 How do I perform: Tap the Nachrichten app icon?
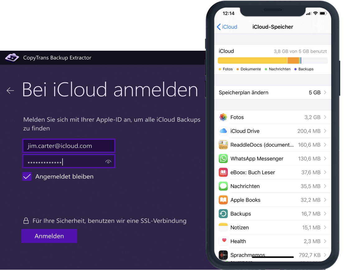click(223, 186)
